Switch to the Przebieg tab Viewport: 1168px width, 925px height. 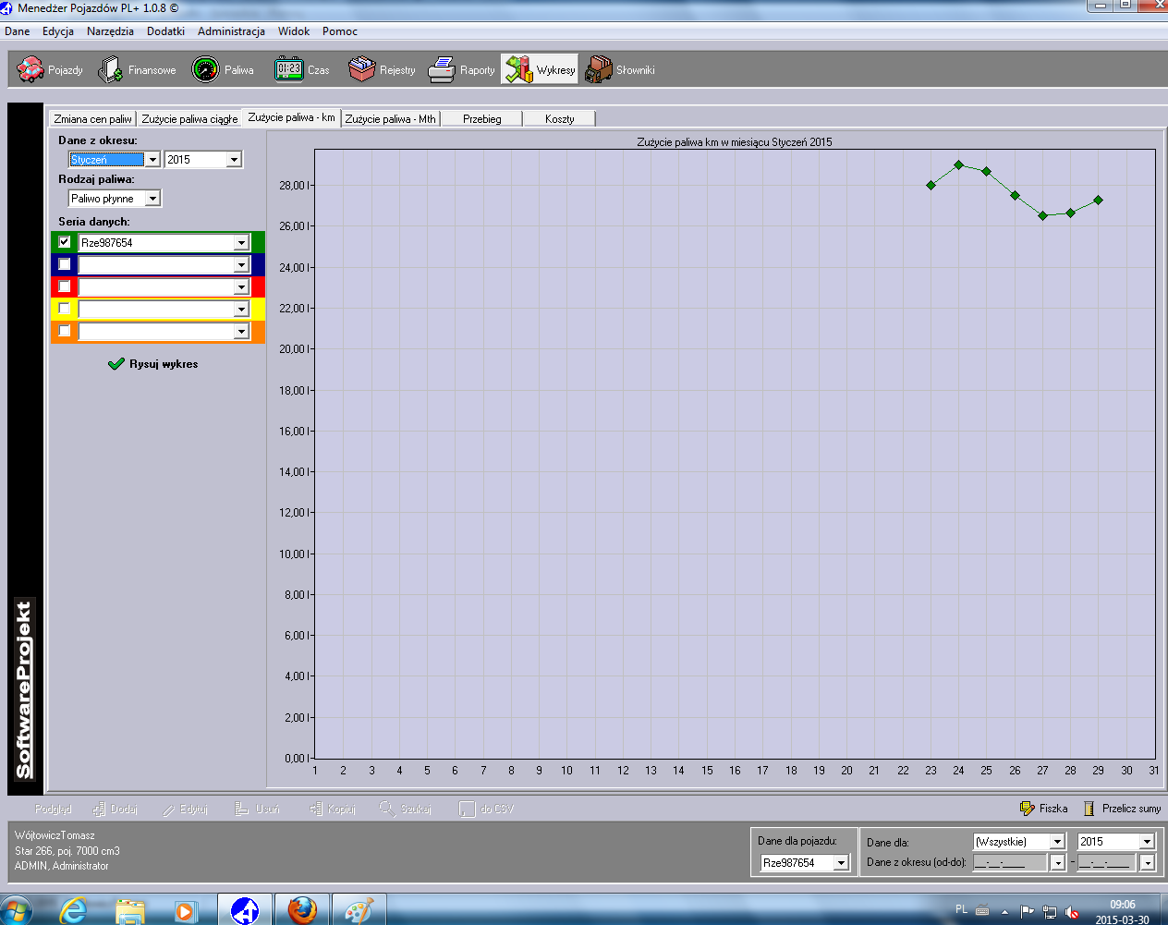[481, 119]
